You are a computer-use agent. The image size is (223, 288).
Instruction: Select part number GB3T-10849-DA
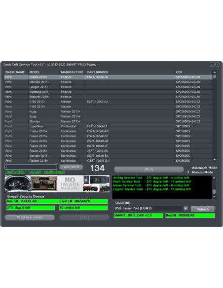98,161
